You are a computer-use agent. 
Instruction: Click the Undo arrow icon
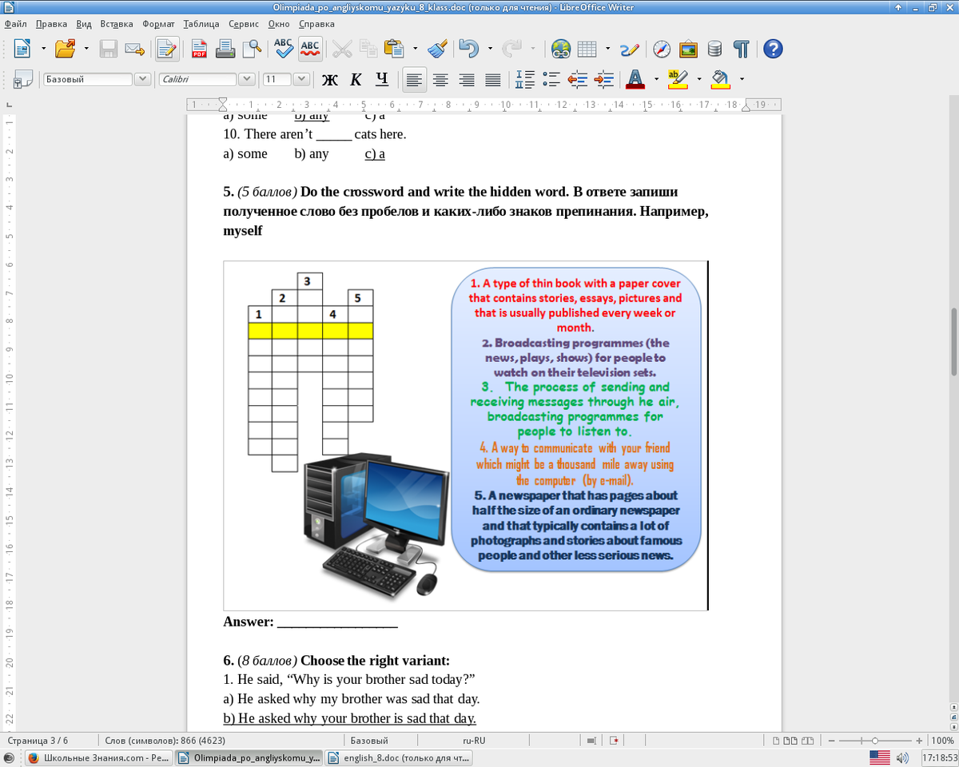(468, 50)
